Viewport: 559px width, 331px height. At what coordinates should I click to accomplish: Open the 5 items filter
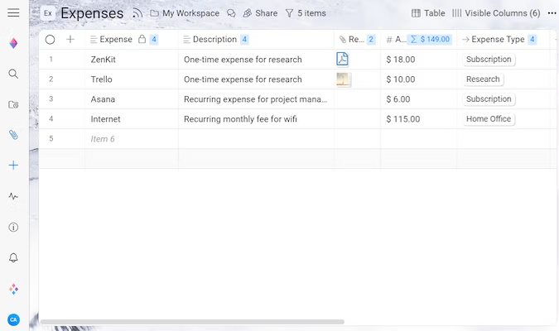point(306,13)
